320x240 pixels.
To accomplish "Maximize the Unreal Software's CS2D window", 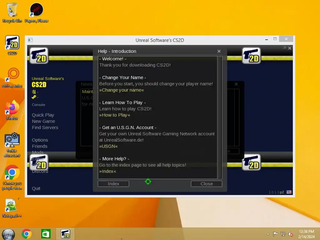I will pyautogui.click(x=275, y=39).
